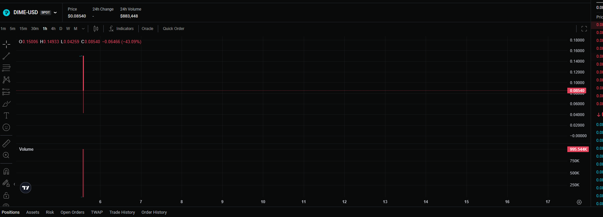Image resolution: width=603 pixels, height=217 pixels.
Task: Click the current price label 0.08540 on axis
Action: point(576,91)
